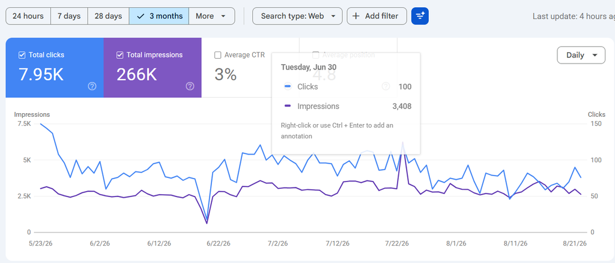The image size is (615, 263).
Task: Click the Add filter button
Action: [x=377, y=16]
